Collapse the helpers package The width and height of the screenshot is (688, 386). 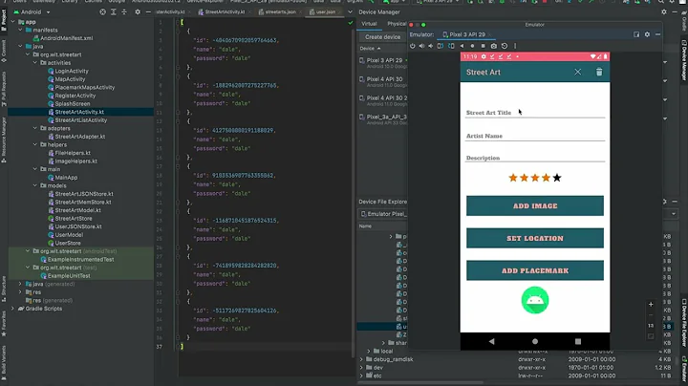pos(35,144)
